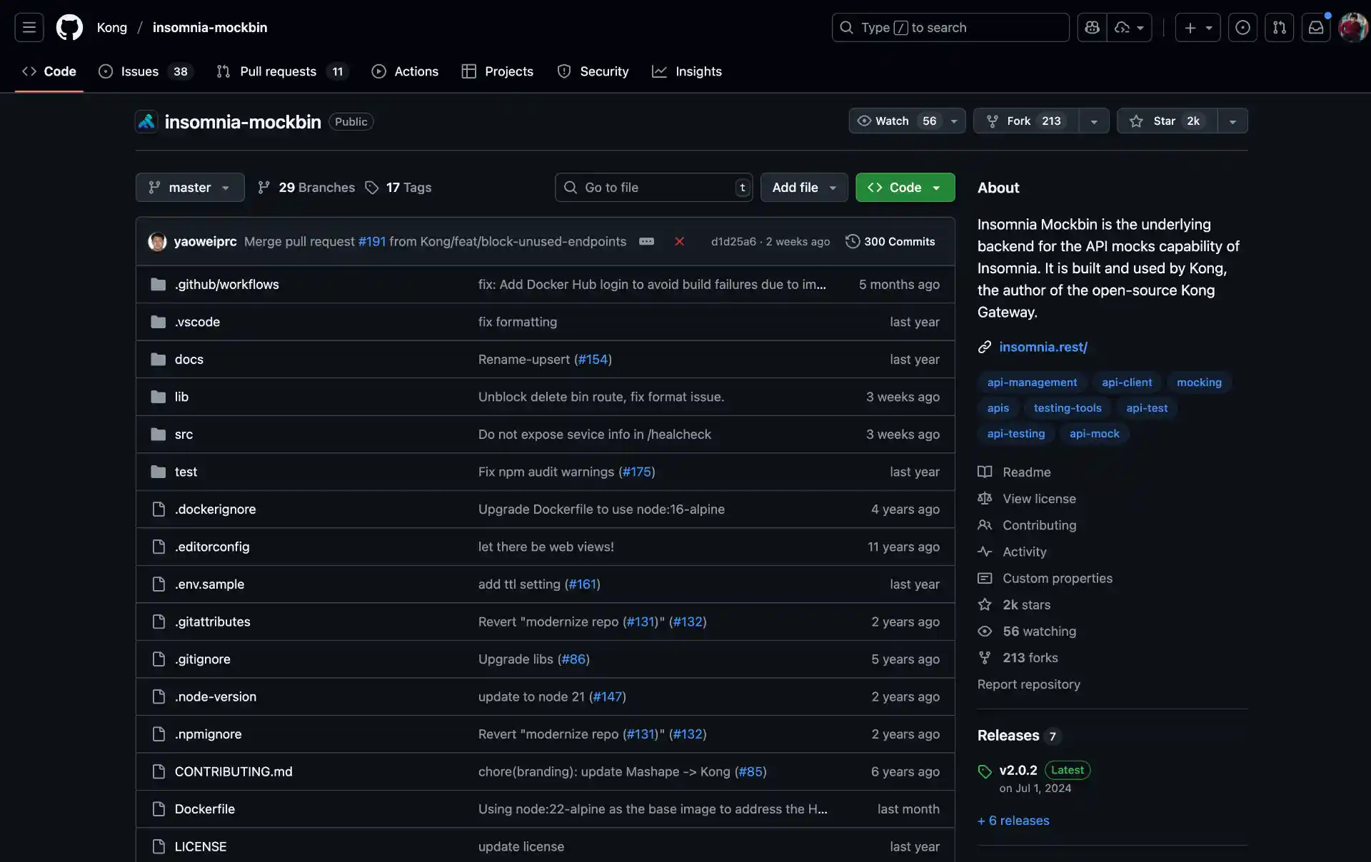This screenshot has height=862, width=1371.
Task: Expand the Fork options arrow
Action: click(1093, 121)
